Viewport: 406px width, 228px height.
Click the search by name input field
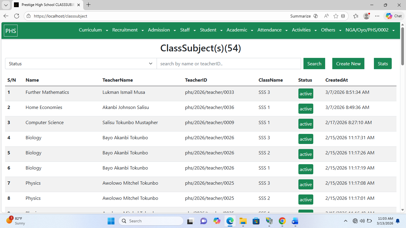coord(229,64)
